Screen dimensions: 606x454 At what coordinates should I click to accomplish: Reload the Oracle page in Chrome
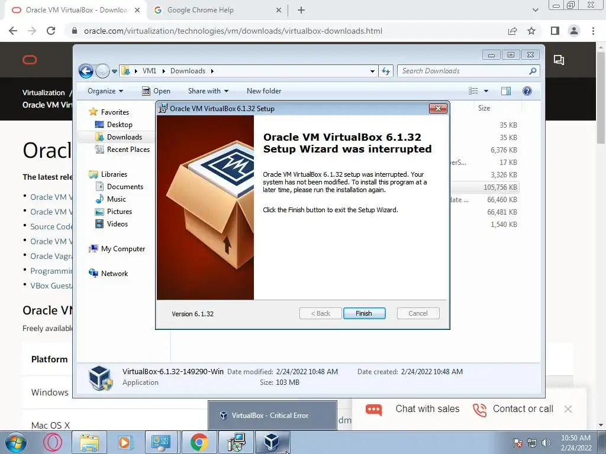coord(51,31)
